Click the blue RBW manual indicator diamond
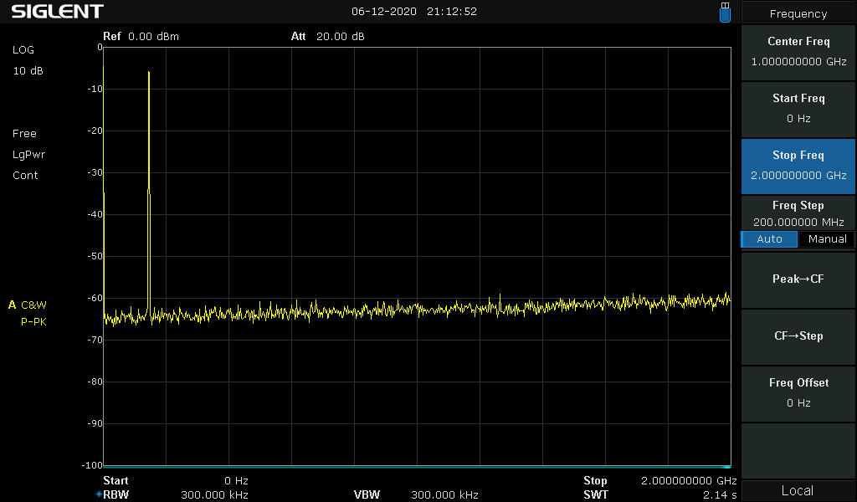Viewport: 857px width, 502px height. pos(99,494)
